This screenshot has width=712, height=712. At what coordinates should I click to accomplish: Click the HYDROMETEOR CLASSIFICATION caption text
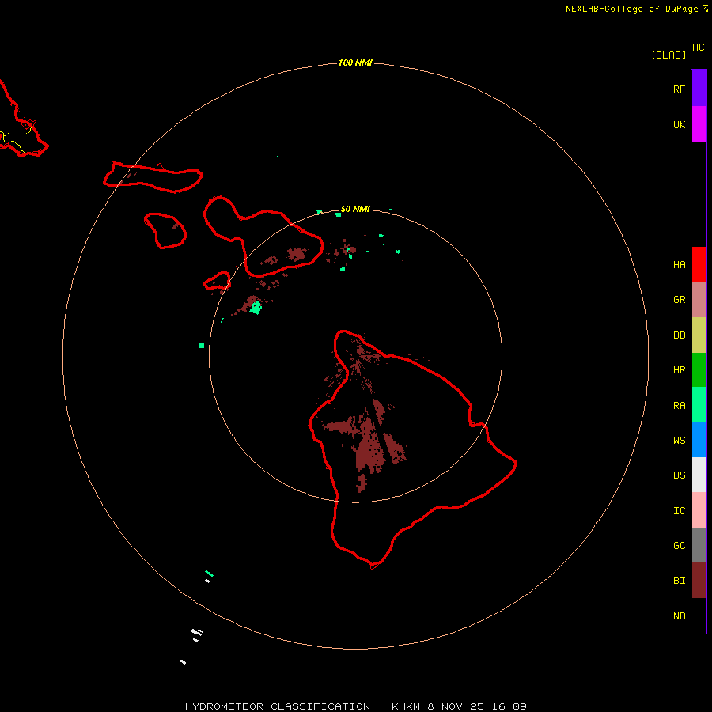coord(278,706)
